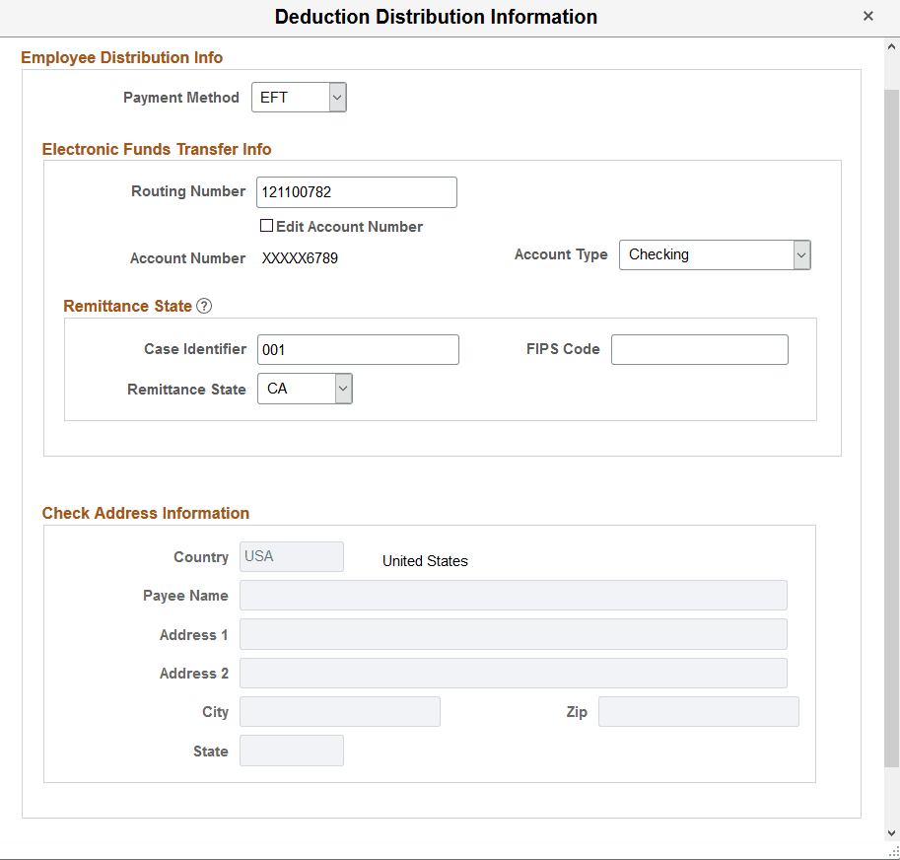
Task: Close the Deduction Distribution Information dialog
Action: (x=868, y=16)
